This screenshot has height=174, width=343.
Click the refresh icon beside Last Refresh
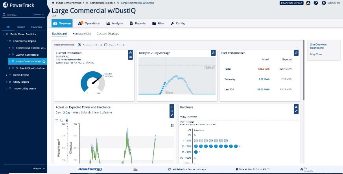[169, 169]
